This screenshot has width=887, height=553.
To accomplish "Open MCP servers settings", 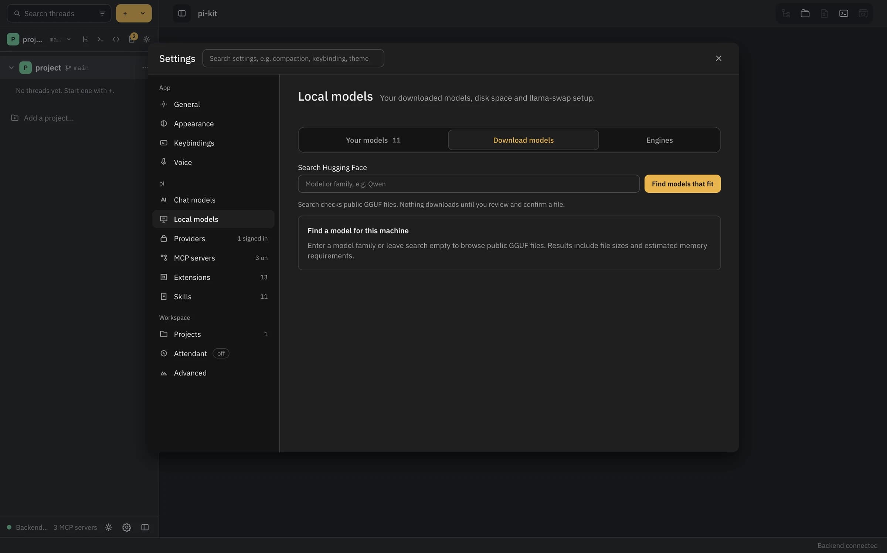I will tap(213, 258).
